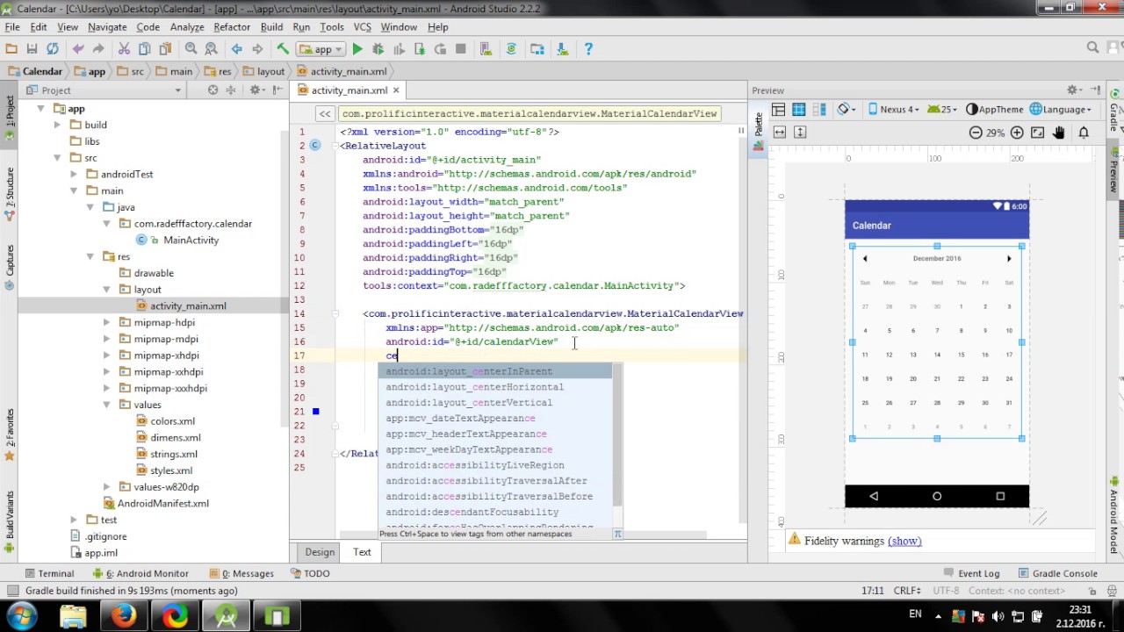The width and height of the screenshot is (1124, 632).
Task: Open the Analyze menu
Action: 187,27
